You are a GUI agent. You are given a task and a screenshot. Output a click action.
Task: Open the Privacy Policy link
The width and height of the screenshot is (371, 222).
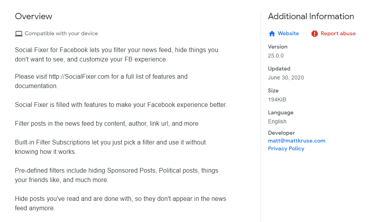[x=286, y=148]
